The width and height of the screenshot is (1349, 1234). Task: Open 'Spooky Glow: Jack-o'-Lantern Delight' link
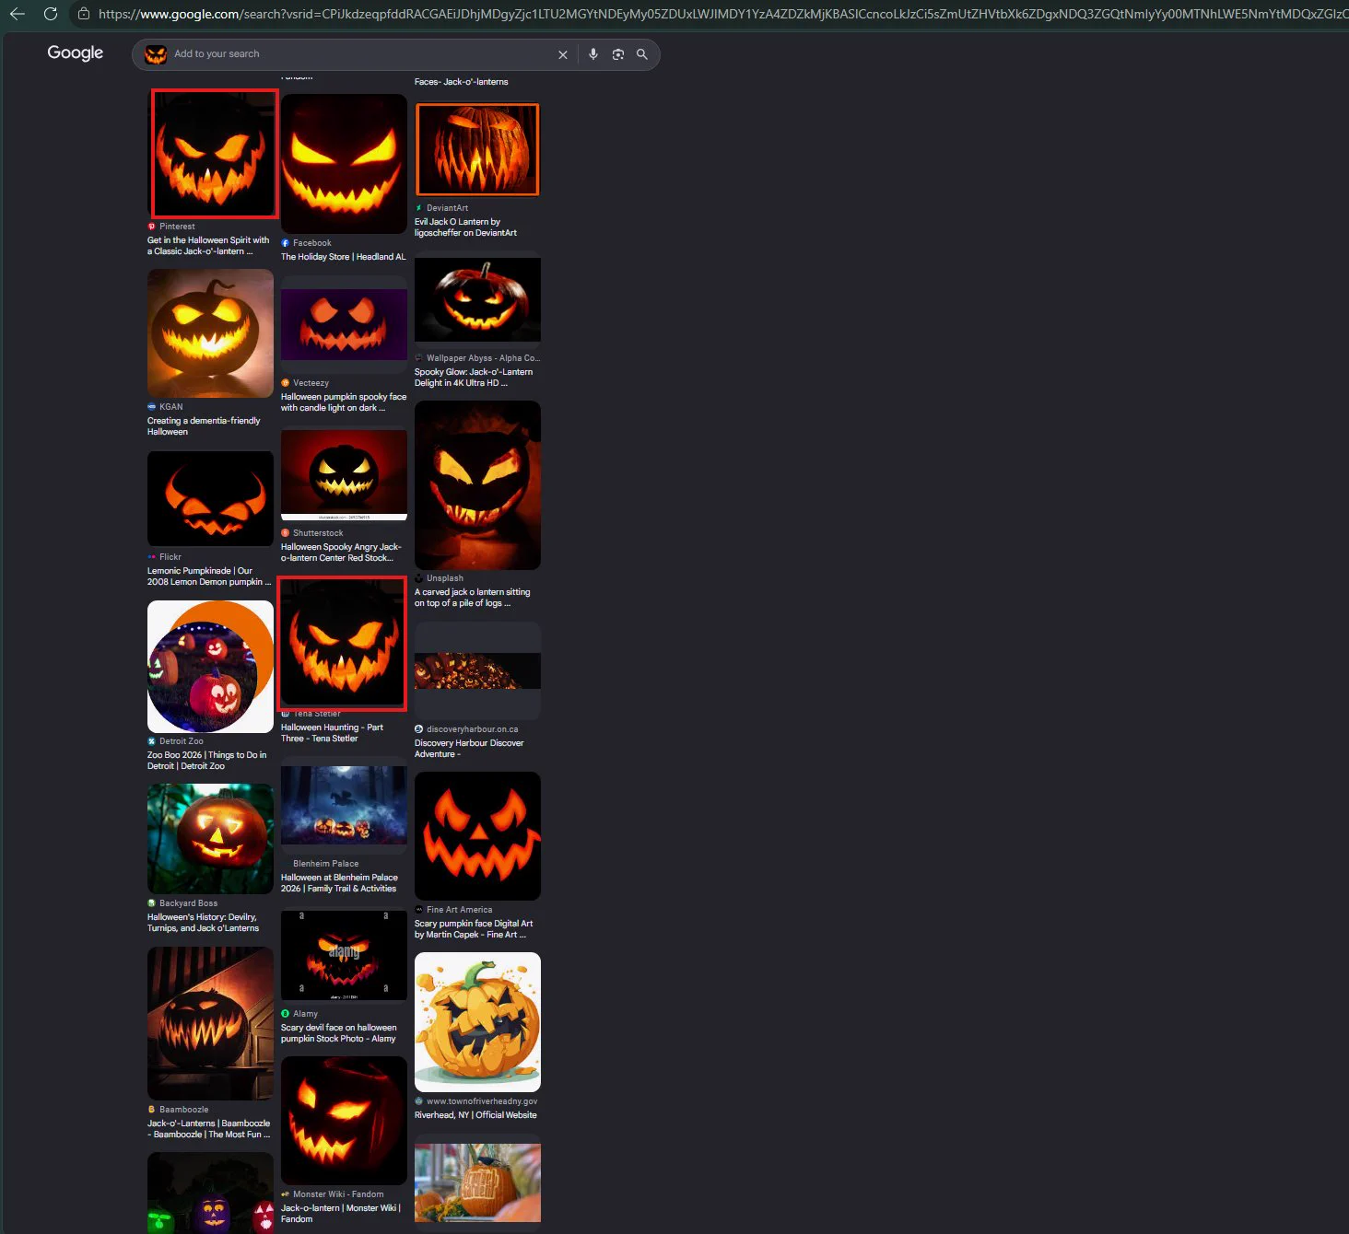474,378
